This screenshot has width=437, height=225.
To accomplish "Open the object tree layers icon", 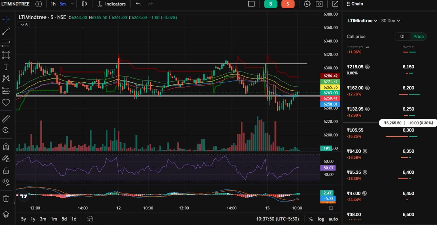I will [6, 214].
